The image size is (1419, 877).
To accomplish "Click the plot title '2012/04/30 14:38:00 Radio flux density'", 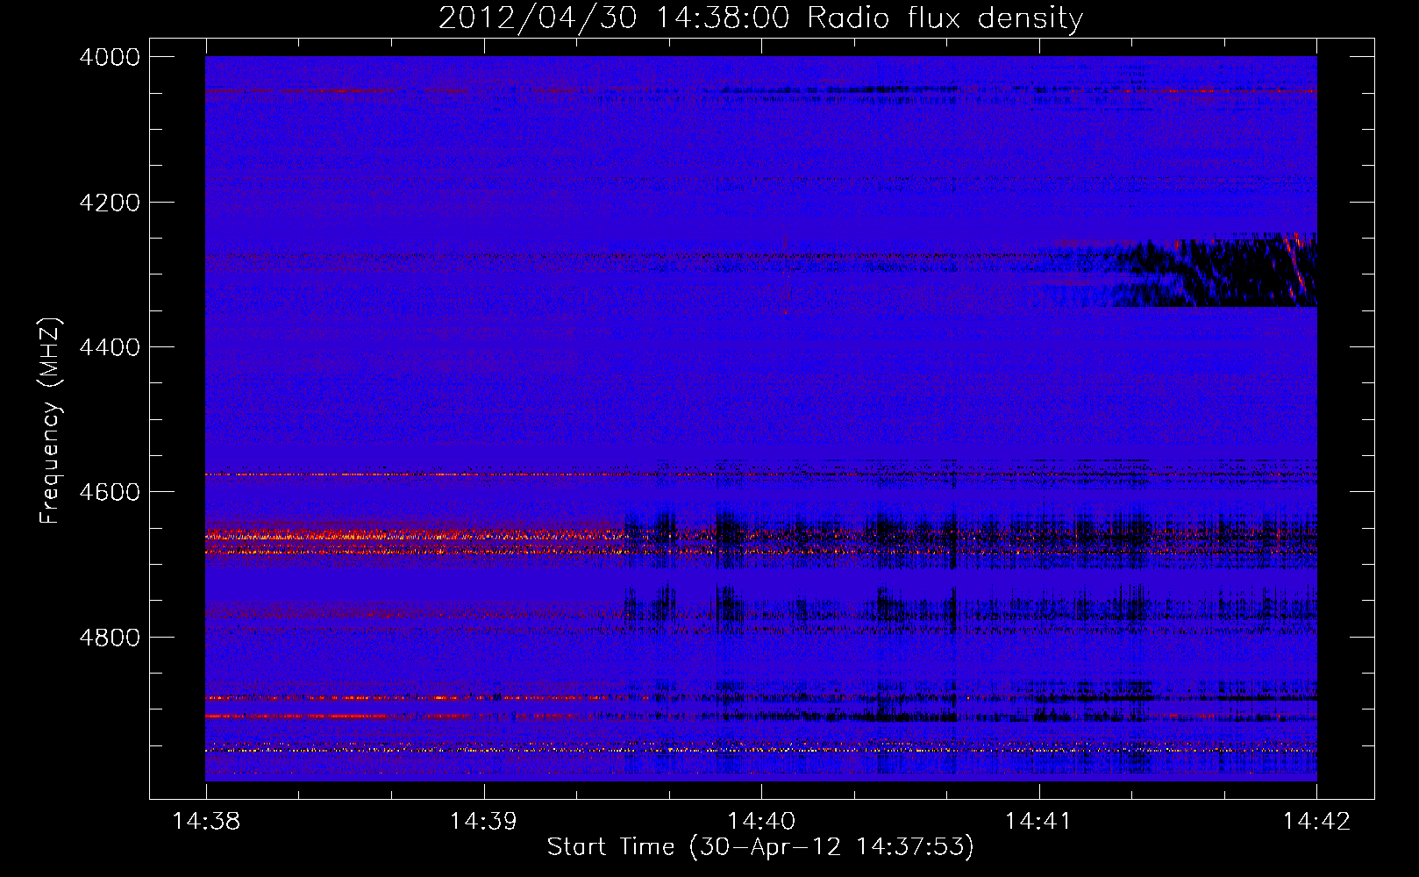I will (760, 18).
